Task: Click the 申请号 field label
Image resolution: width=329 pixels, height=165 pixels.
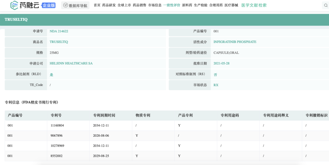Action: (38, 31)
